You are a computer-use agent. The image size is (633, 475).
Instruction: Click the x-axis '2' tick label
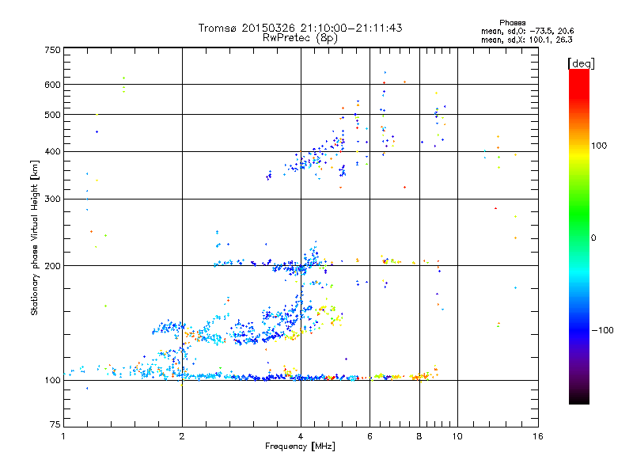coord(182,436)
